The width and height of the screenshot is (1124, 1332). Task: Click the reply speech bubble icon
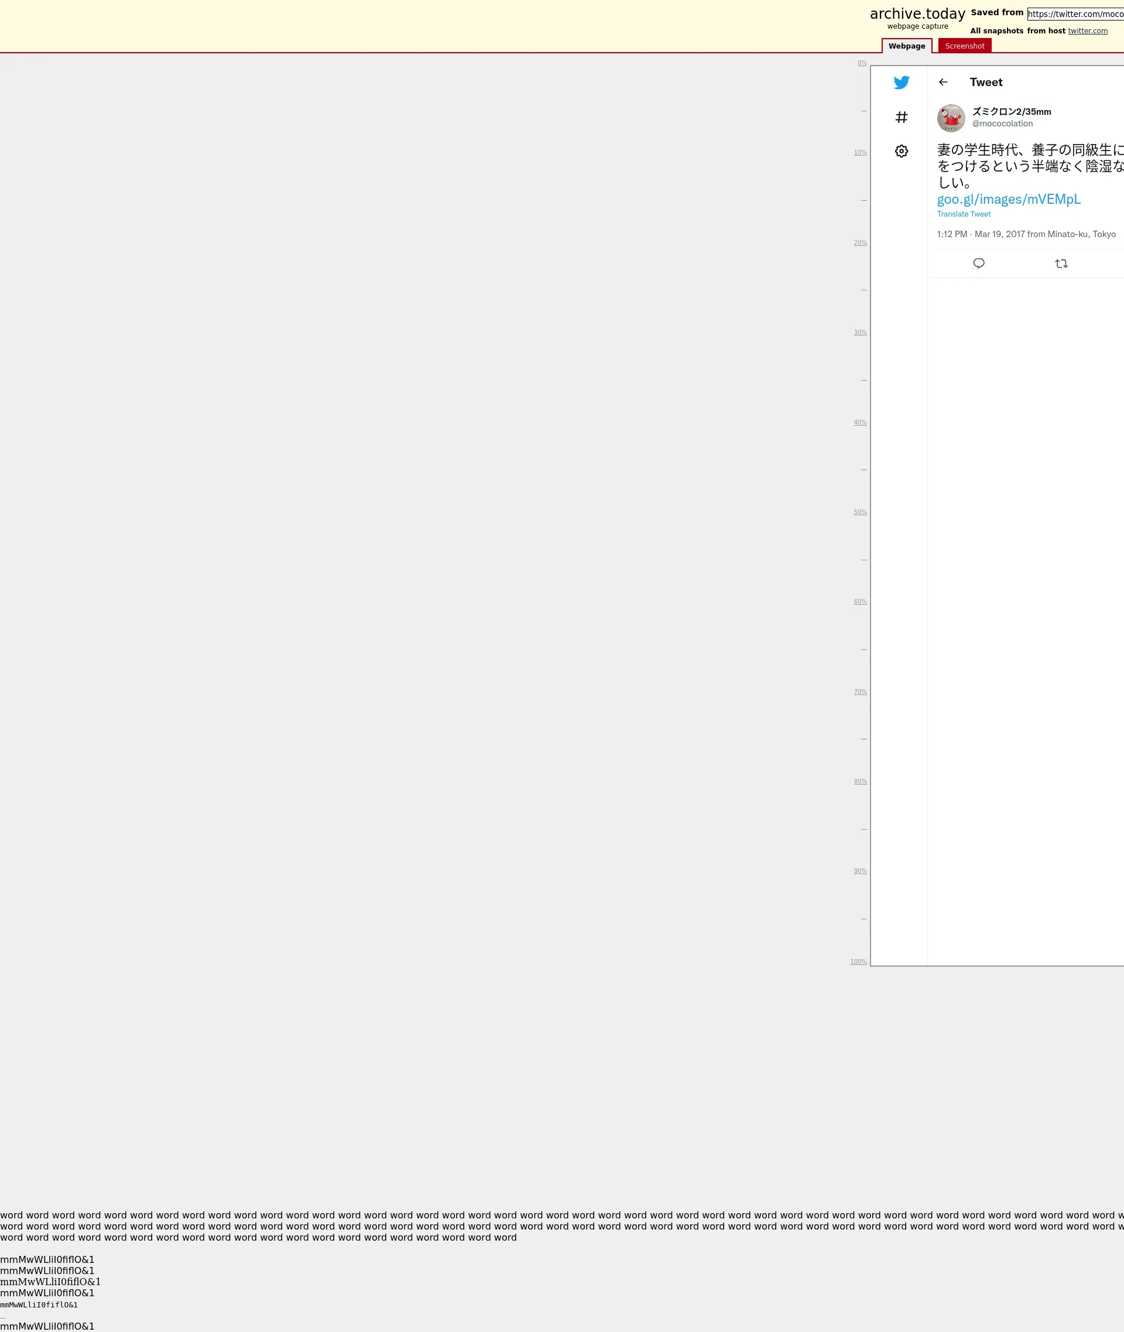point(979,263)
